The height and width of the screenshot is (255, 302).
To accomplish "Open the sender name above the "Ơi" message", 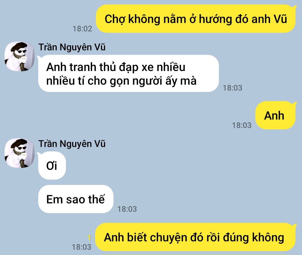I will pyautogui.click(x=72, y=144).
